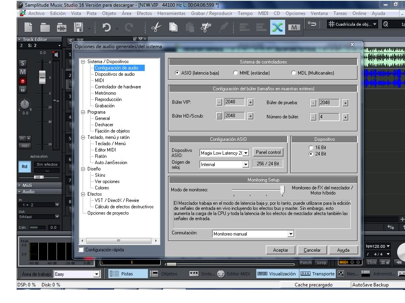This screenshot has height=303, width=405.
Task: Open the ASIO Panel control button
Action: (x=268, y=152)
